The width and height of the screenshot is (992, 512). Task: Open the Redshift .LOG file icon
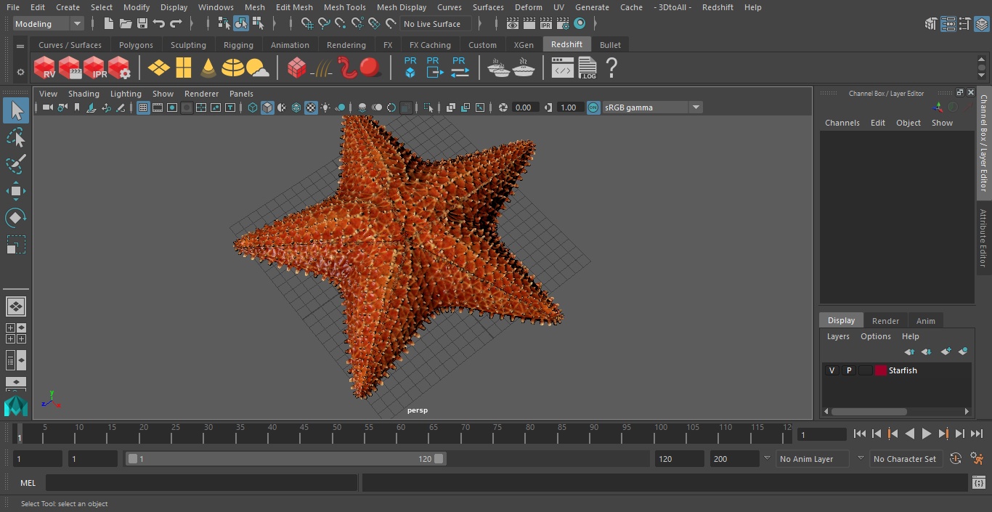click(587, 68)
